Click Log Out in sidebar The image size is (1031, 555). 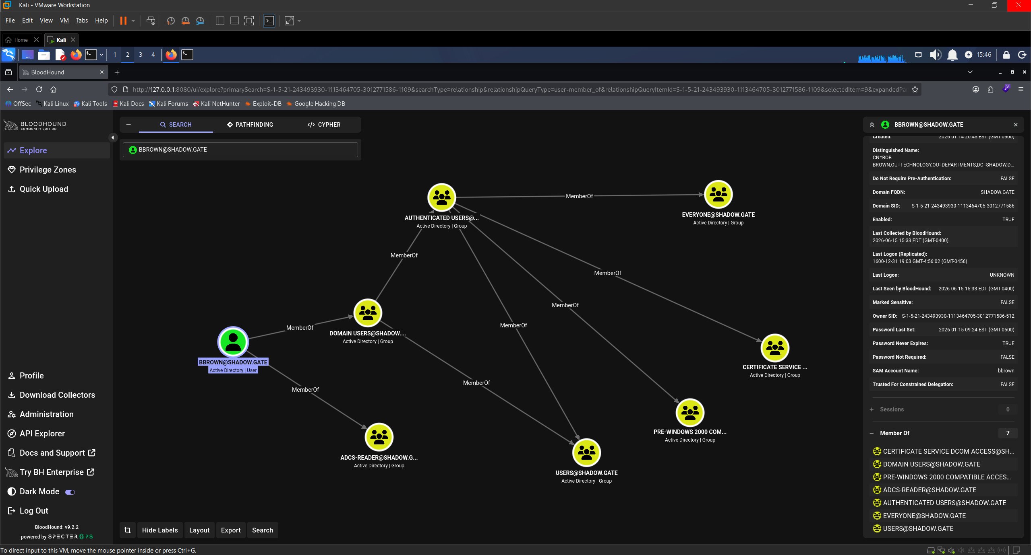(57, 511)
